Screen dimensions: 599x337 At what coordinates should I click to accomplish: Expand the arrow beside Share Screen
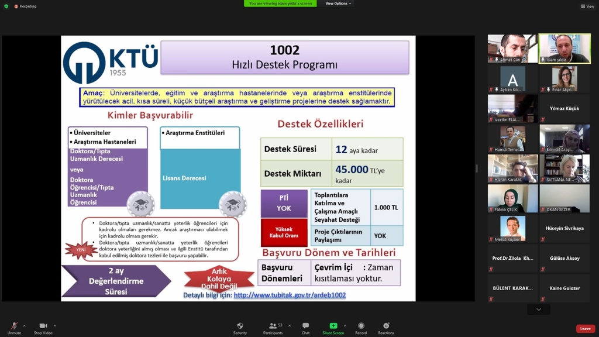345,326
